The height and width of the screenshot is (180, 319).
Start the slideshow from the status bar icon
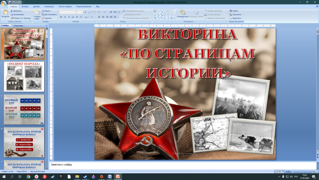coord(283,171)
